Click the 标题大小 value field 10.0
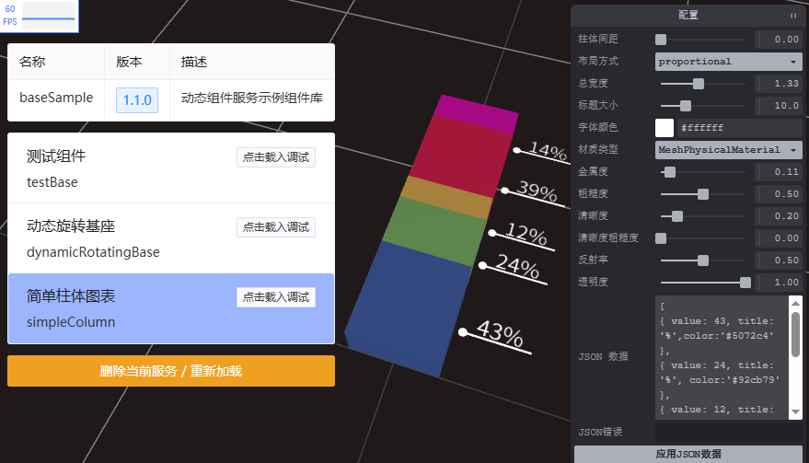Screen dimensions: 809x463 coord(780,106)
